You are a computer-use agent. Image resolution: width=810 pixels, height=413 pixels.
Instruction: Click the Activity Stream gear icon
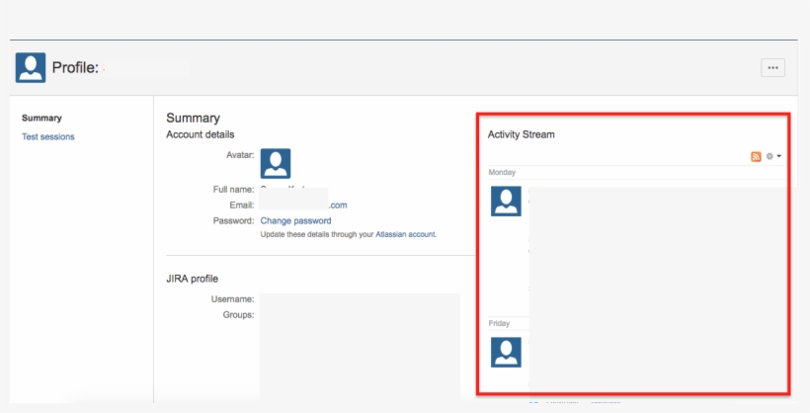tap(769, 156)
